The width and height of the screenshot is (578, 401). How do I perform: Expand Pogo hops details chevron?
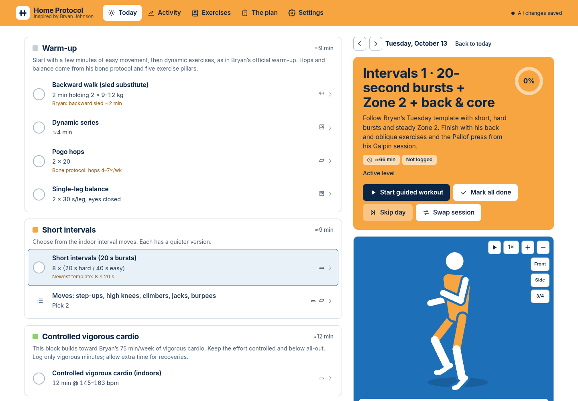pyautogui.click(x=330, y=161)
